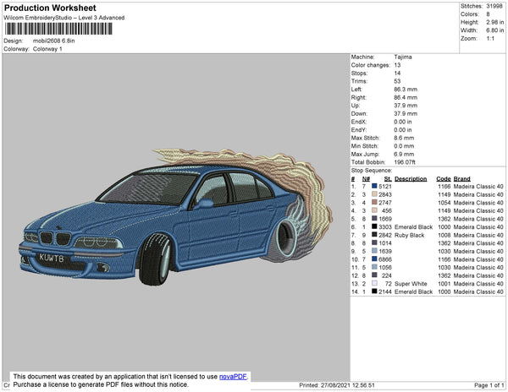Click the Brand column header

[461, 179]
